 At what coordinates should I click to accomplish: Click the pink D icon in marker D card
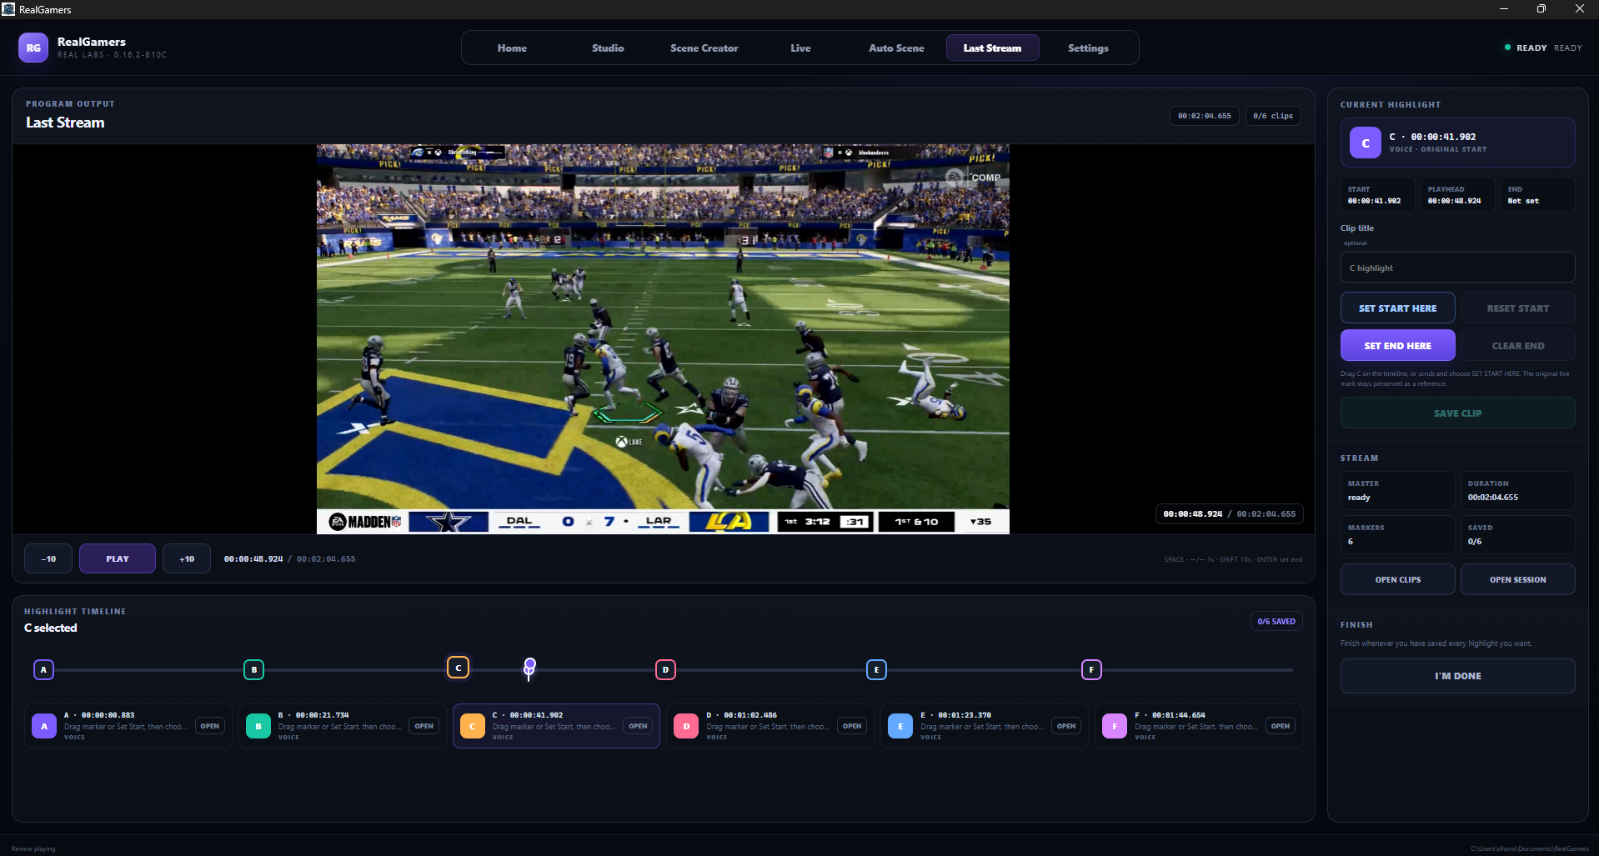pyautogui.click(x=686, y=726)
